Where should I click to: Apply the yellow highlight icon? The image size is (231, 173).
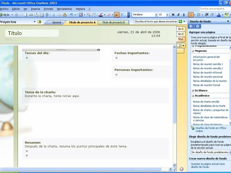[227, 15]
